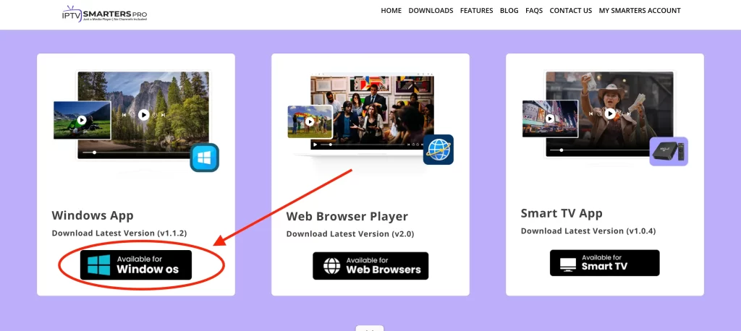The height and width of the screenshot is (331, 741).
Task: Open the FAQS navigation link
Action: point(534,11)
